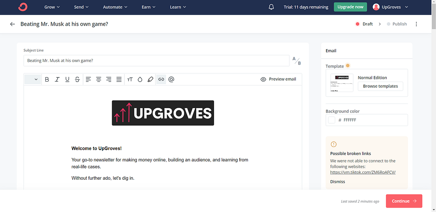This screenshot has width=436, height=212.
Task: Open the paragraph style dropdown
Action: coord(33,79)
